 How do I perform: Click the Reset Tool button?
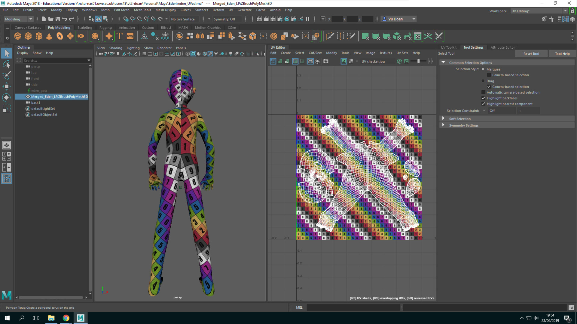click(x=531, y=54)
